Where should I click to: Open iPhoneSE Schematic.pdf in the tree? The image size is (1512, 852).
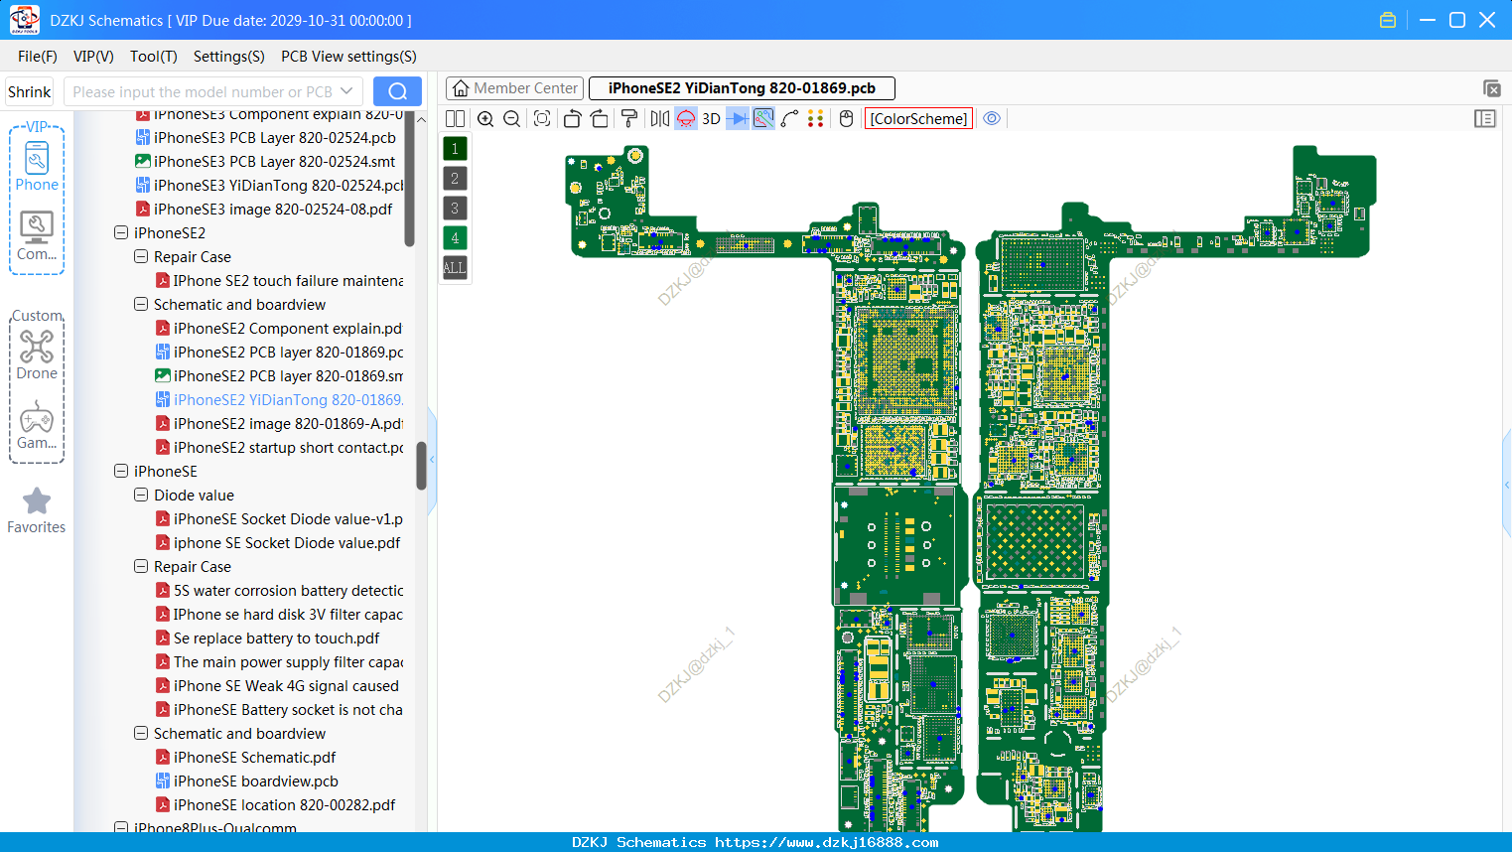pyautogui.click(x=254, y=758)
